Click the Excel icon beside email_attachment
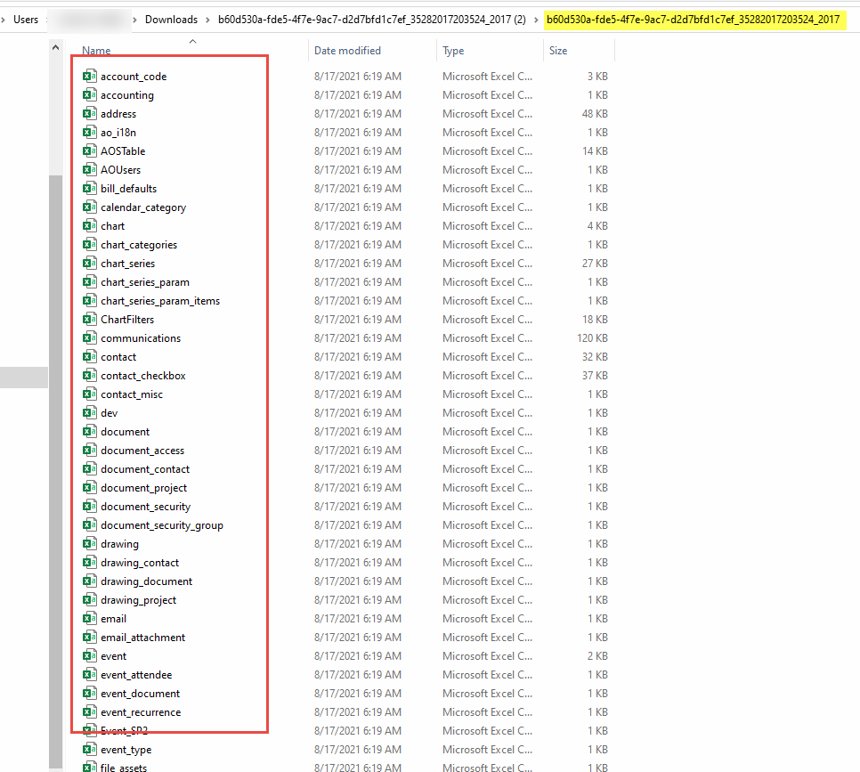Image resolution: width=860 pixels, height=772 pixels. pyautogui.click(x=89, y=637)
